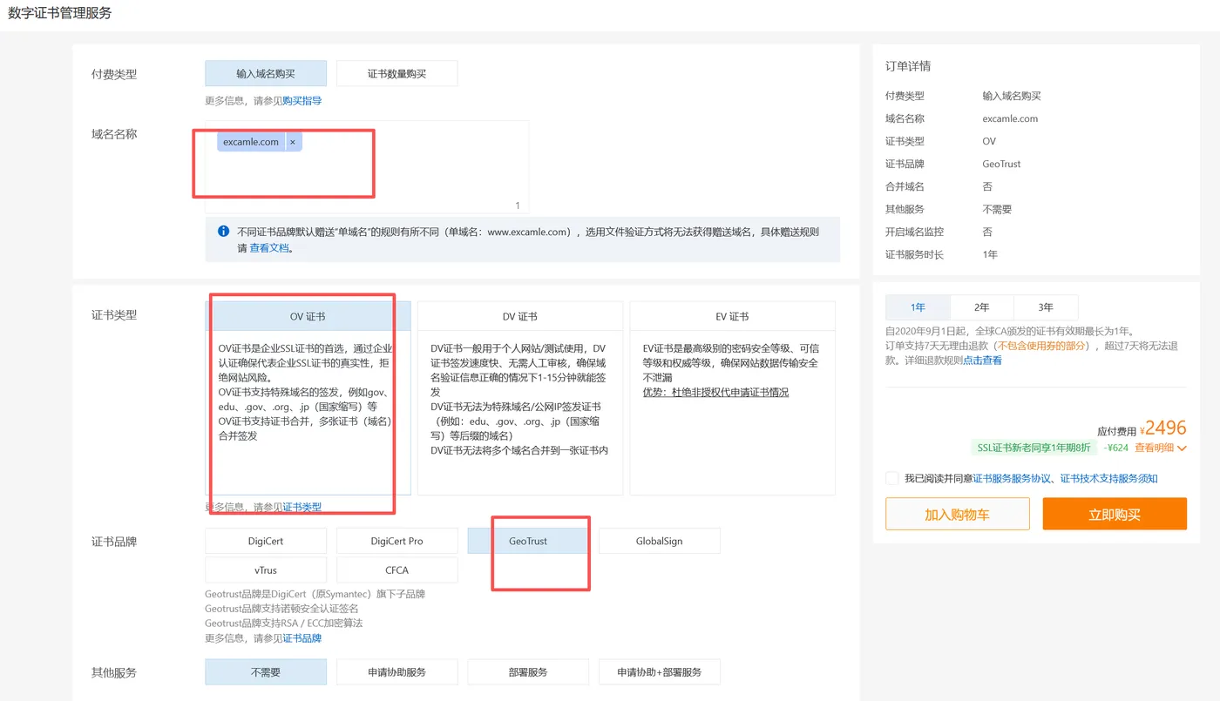1220x701 pixels.
Task: Switch to the 2年 duration tab
Action: pyautogui.click(x=982, y=307)
